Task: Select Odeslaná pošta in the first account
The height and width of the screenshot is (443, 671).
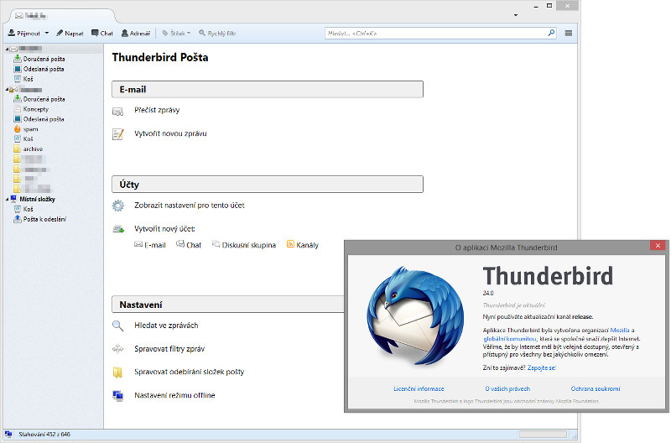Action: (44, 69)
